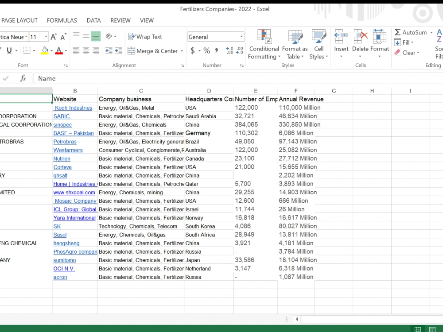Open the General number format dropdown
The height and width of the screenshot is (332, 443).
pyautogui.click(x=241, y=37)
